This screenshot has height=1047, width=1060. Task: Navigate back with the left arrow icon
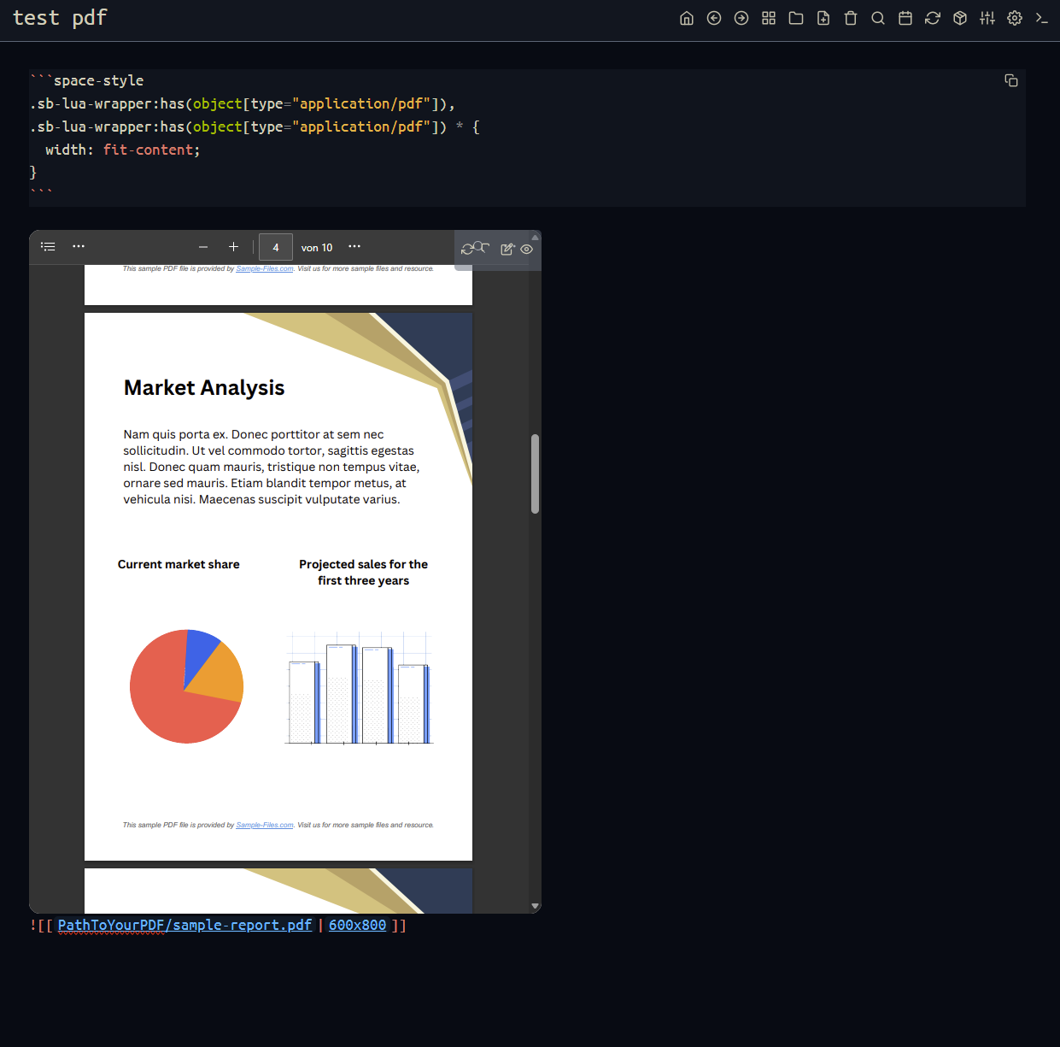click(x=714, y=18)
